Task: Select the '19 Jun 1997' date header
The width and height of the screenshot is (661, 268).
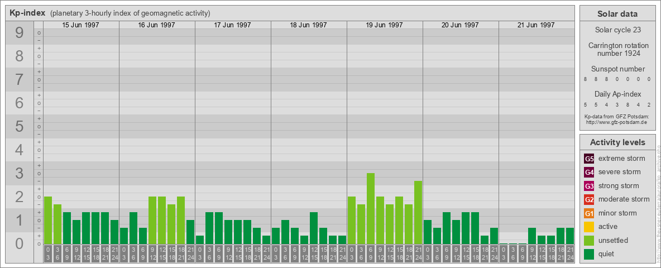Action: pyautogui.click(x=384, y=25)
